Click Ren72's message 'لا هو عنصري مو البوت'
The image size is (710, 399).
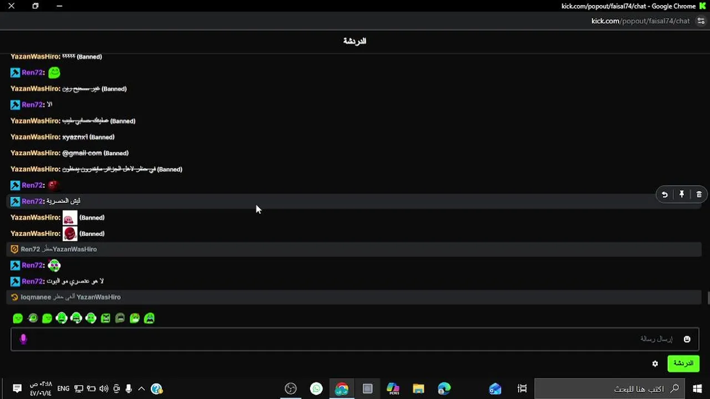coord(75,282)
